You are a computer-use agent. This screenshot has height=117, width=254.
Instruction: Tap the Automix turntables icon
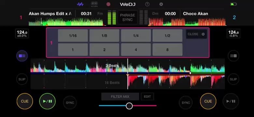(x=94, y=4)
